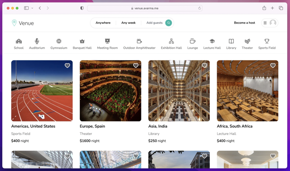290x171 pixels.
Task: Open Europe, Spain listing title
Action: click(92, 126)
